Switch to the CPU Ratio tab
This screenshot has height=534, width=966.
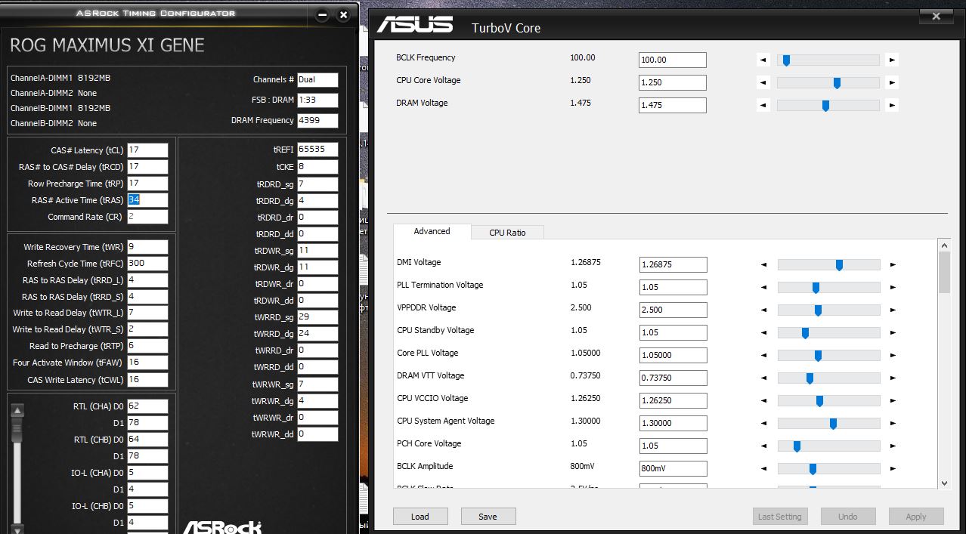[507, 233]
